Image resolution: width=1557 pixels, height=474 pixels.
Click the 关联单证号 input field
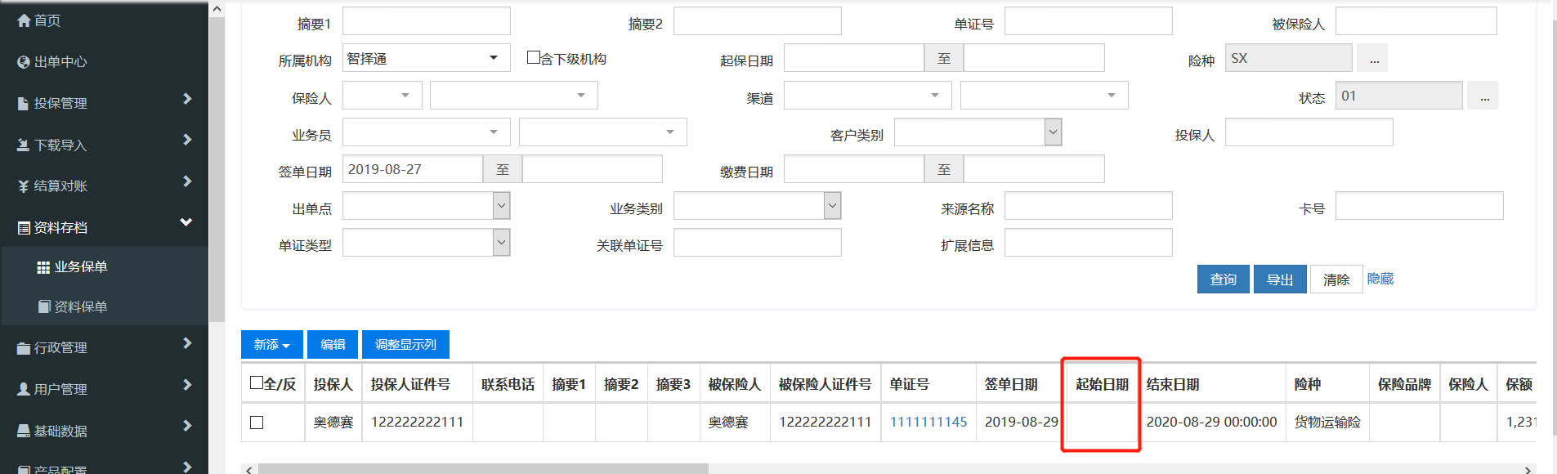(757, 243)
